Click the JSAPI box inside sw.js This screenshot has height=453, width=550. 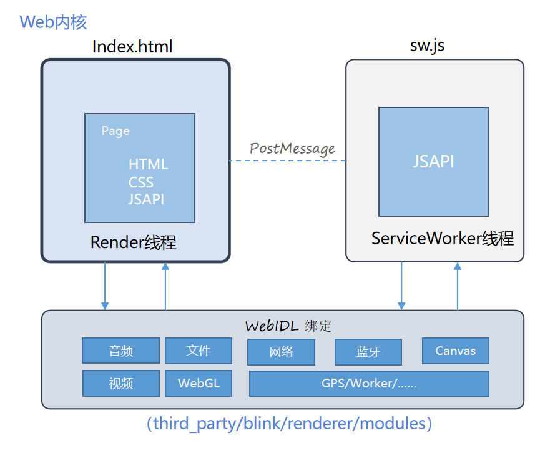tap(433, 162)
